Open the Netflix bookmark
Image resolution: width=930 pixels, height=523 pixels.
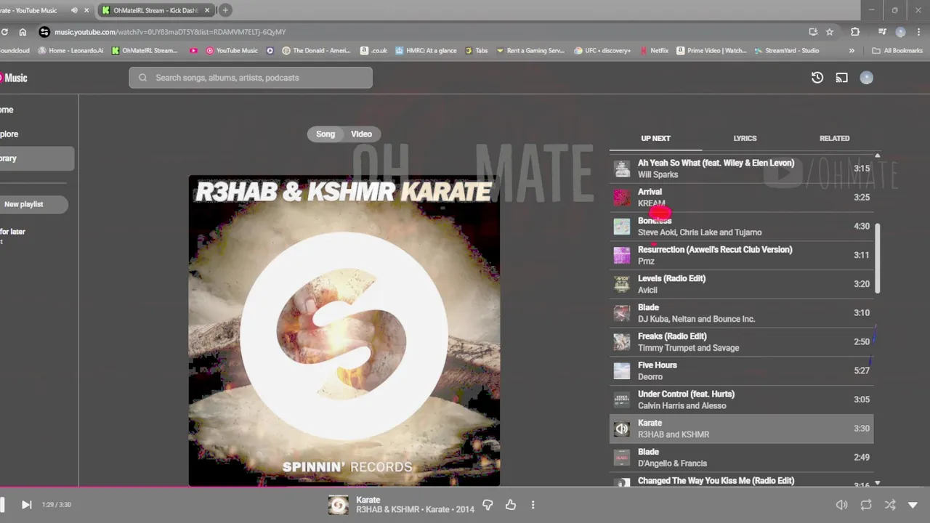click(x=654, y=51)
